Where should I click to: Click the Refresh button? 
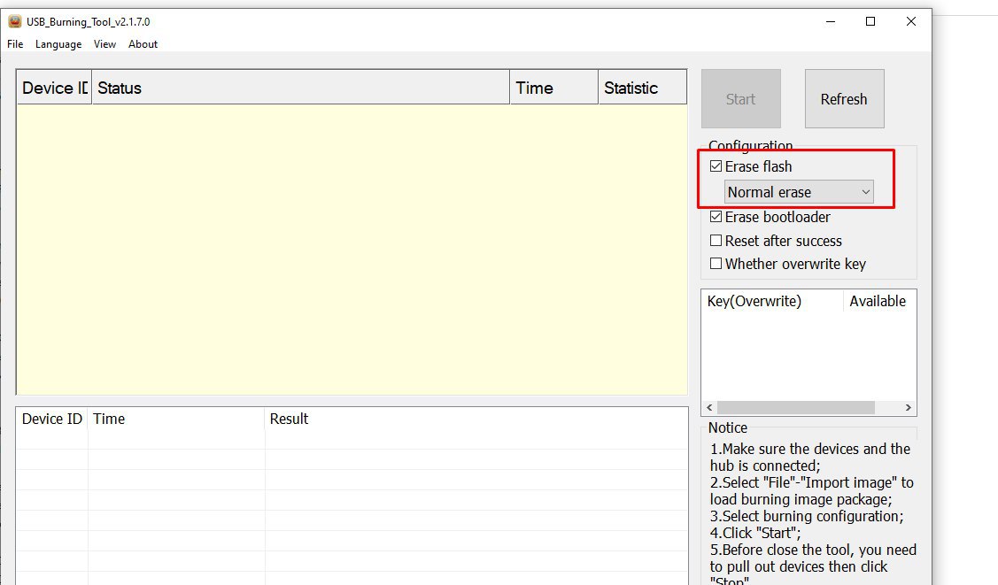click(844, 98)
